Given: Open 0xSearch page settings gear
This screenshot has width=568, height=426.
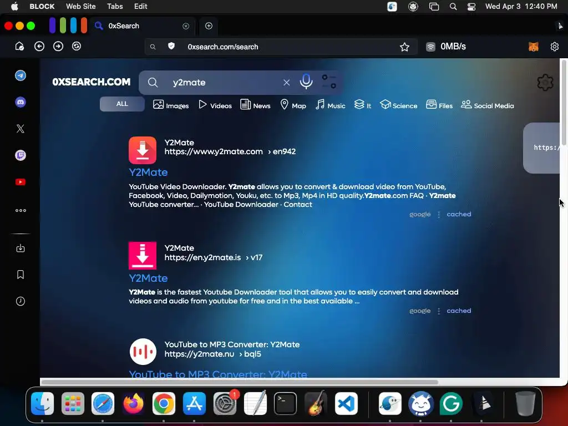Looking at the screenshot, I should tap(545, 83).
